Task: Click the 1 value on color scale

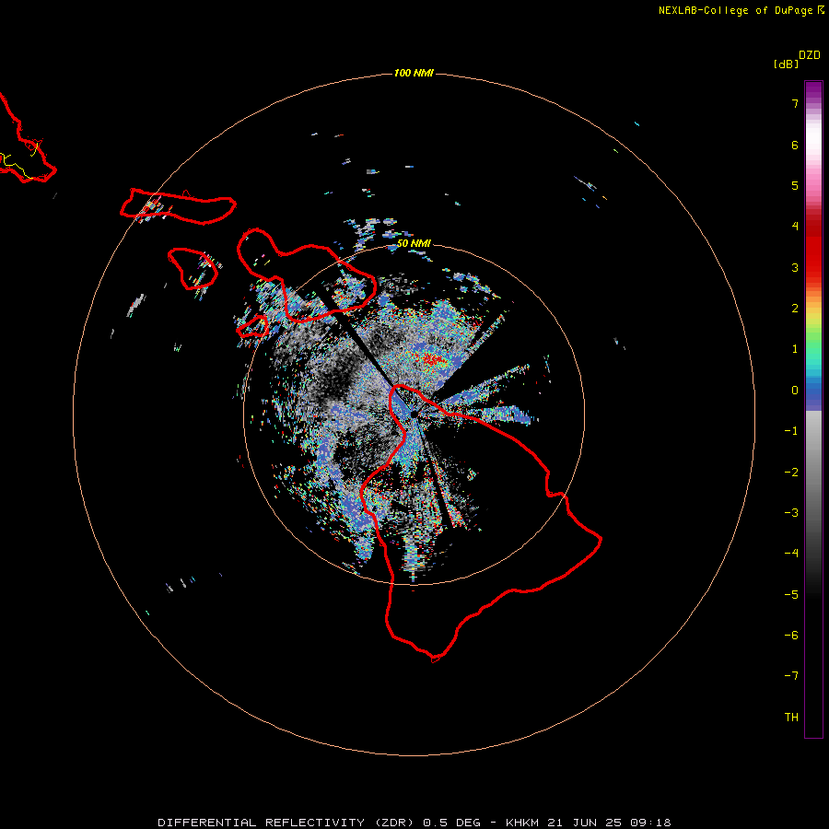Action: (x=795, y=349)
